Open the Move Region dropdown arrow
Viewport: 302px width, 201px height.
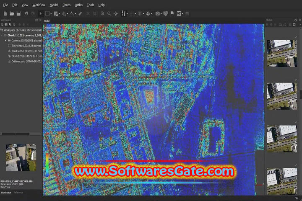[59, 14]
